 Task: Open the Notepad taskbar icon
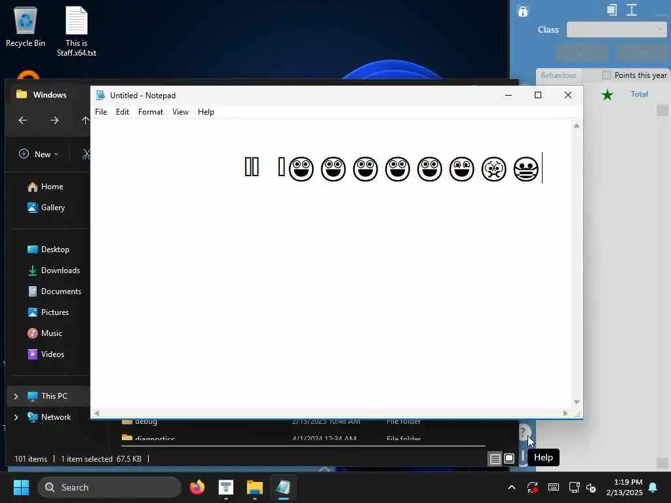click(283, 487)
